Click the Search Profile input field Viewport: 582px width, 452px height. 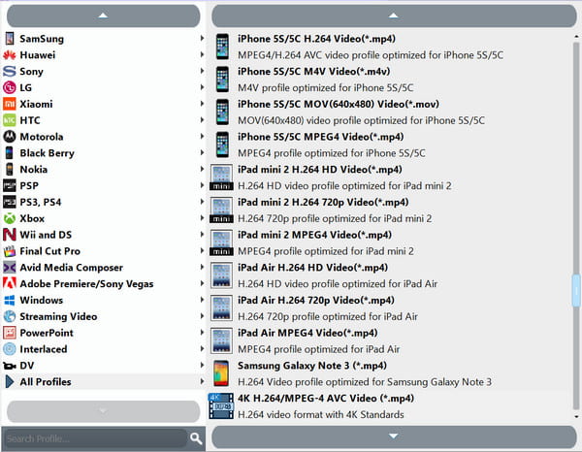96,438
